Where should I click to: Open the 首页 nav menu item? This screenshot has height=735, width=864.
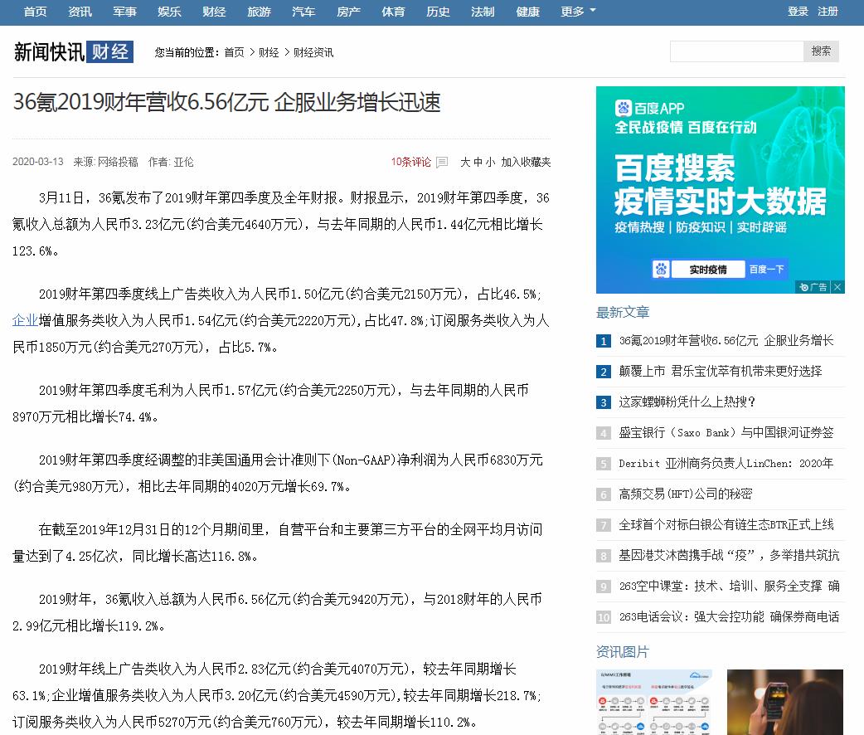(x=36, y=12)
